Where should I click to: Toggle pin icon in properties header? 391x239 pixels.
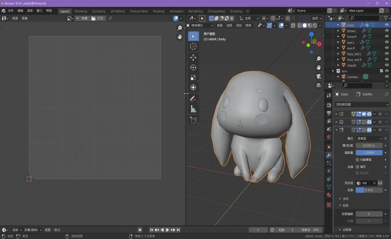(x=386, y=94)
